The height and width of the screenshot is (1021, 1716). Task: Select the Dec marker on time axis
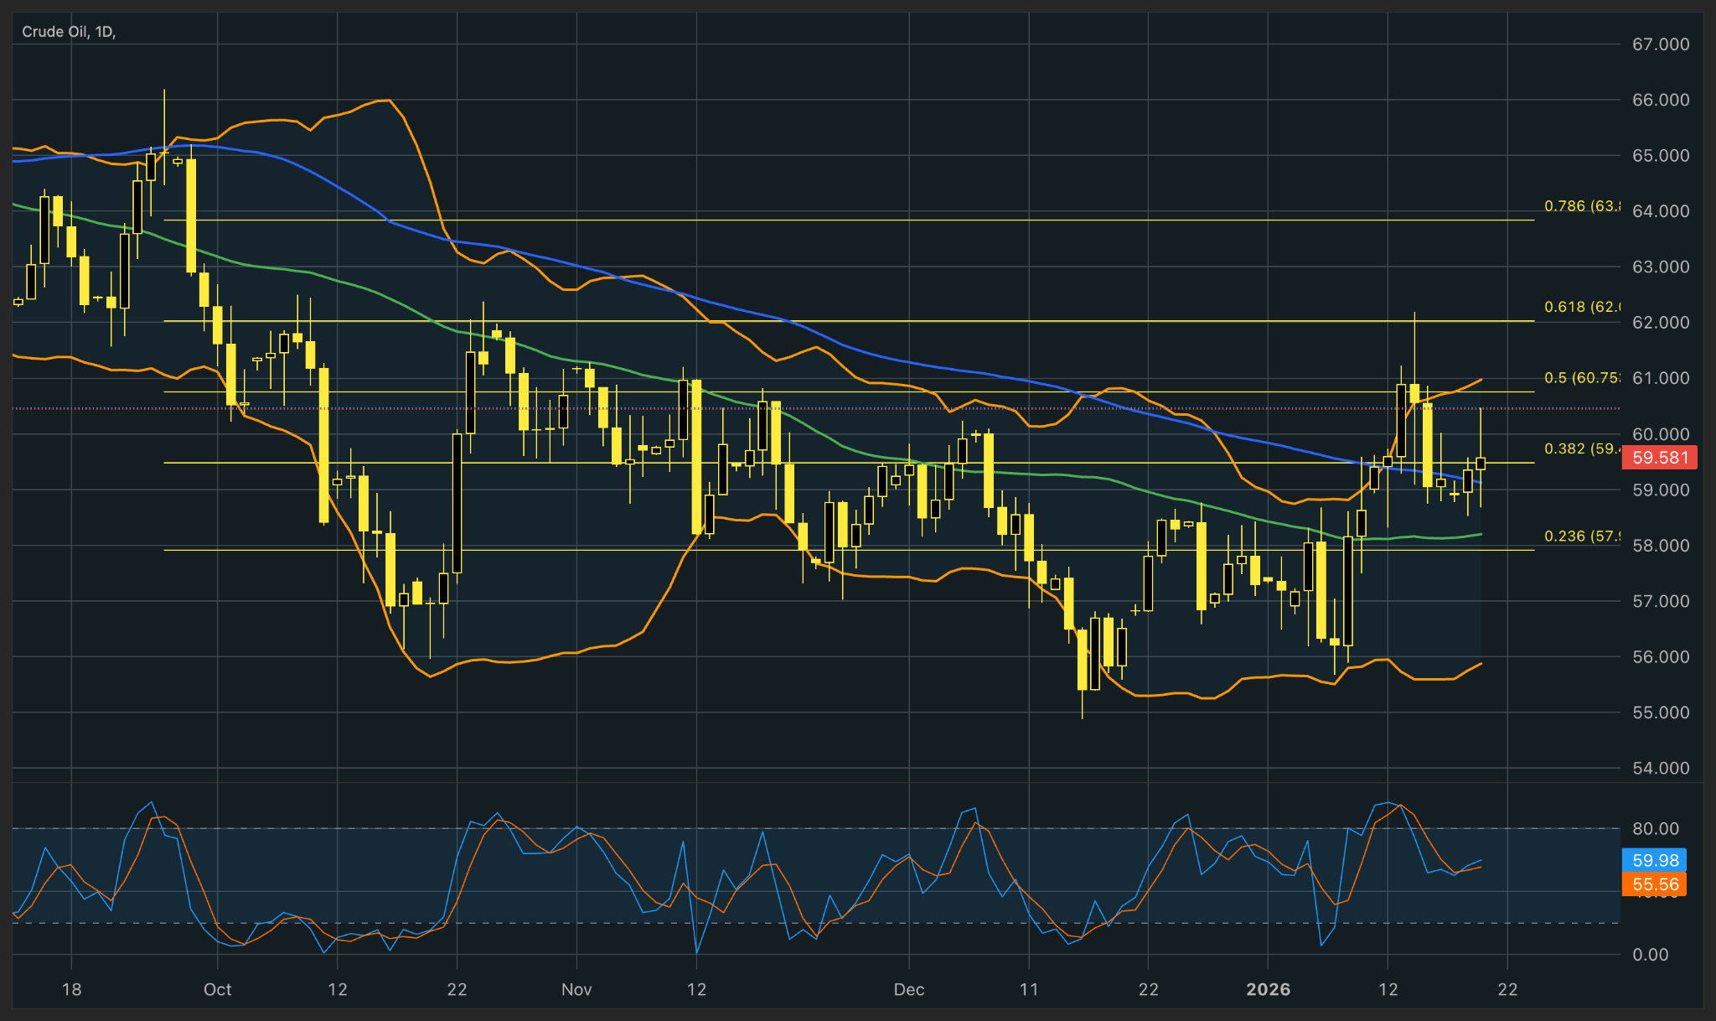909,989
